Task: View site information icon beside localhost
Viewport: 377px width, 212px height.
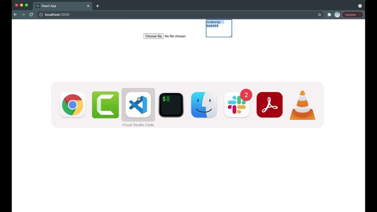Action: [41, 14]
